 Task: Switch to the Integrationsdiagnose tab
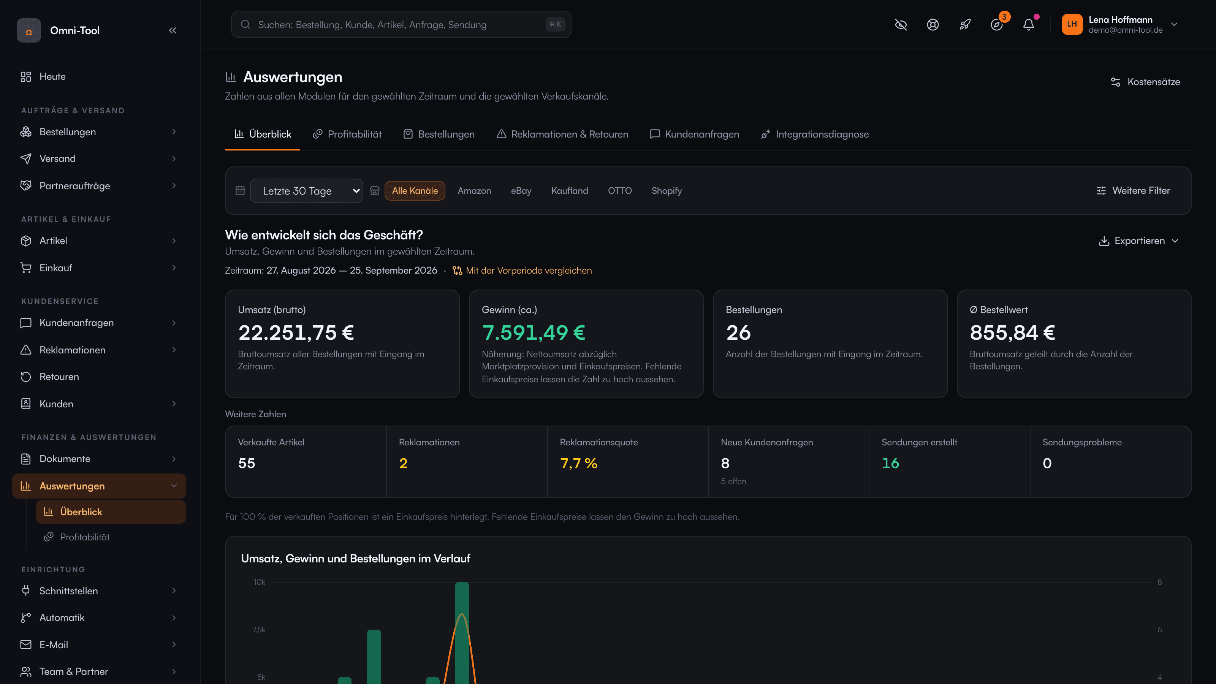tap(815, 134)
